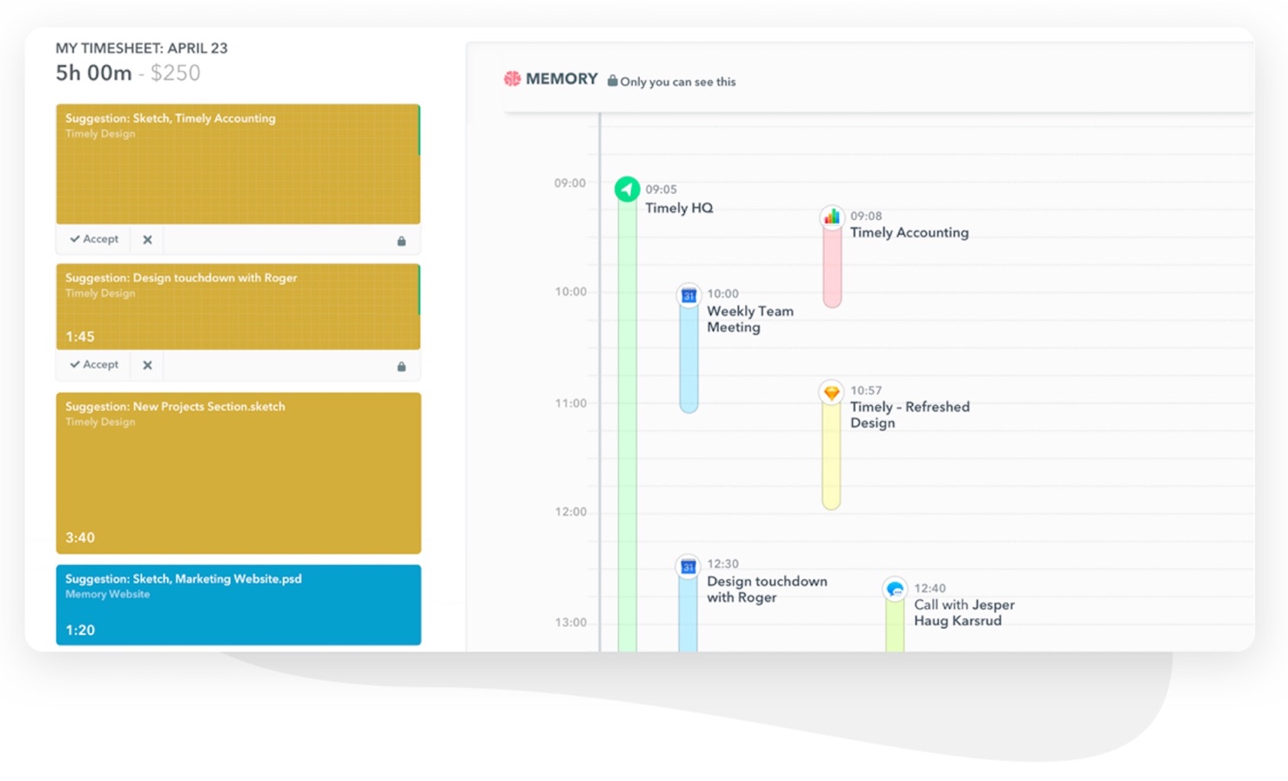The image size is (1288, 781).
Task: Select the chat bubble icon for Call with Jesper
Action: 894,589
